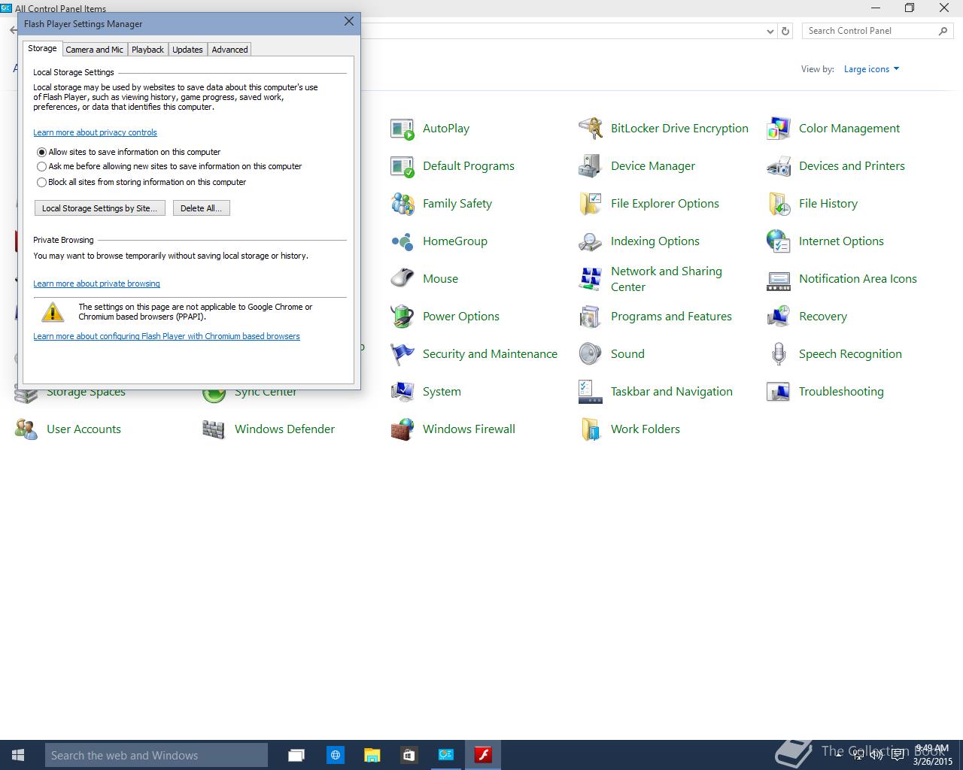The height and width of the screenshot is (770, 963).
Task: Click Local Storage Settings by Site button
Action: click(x=99, y=208)
